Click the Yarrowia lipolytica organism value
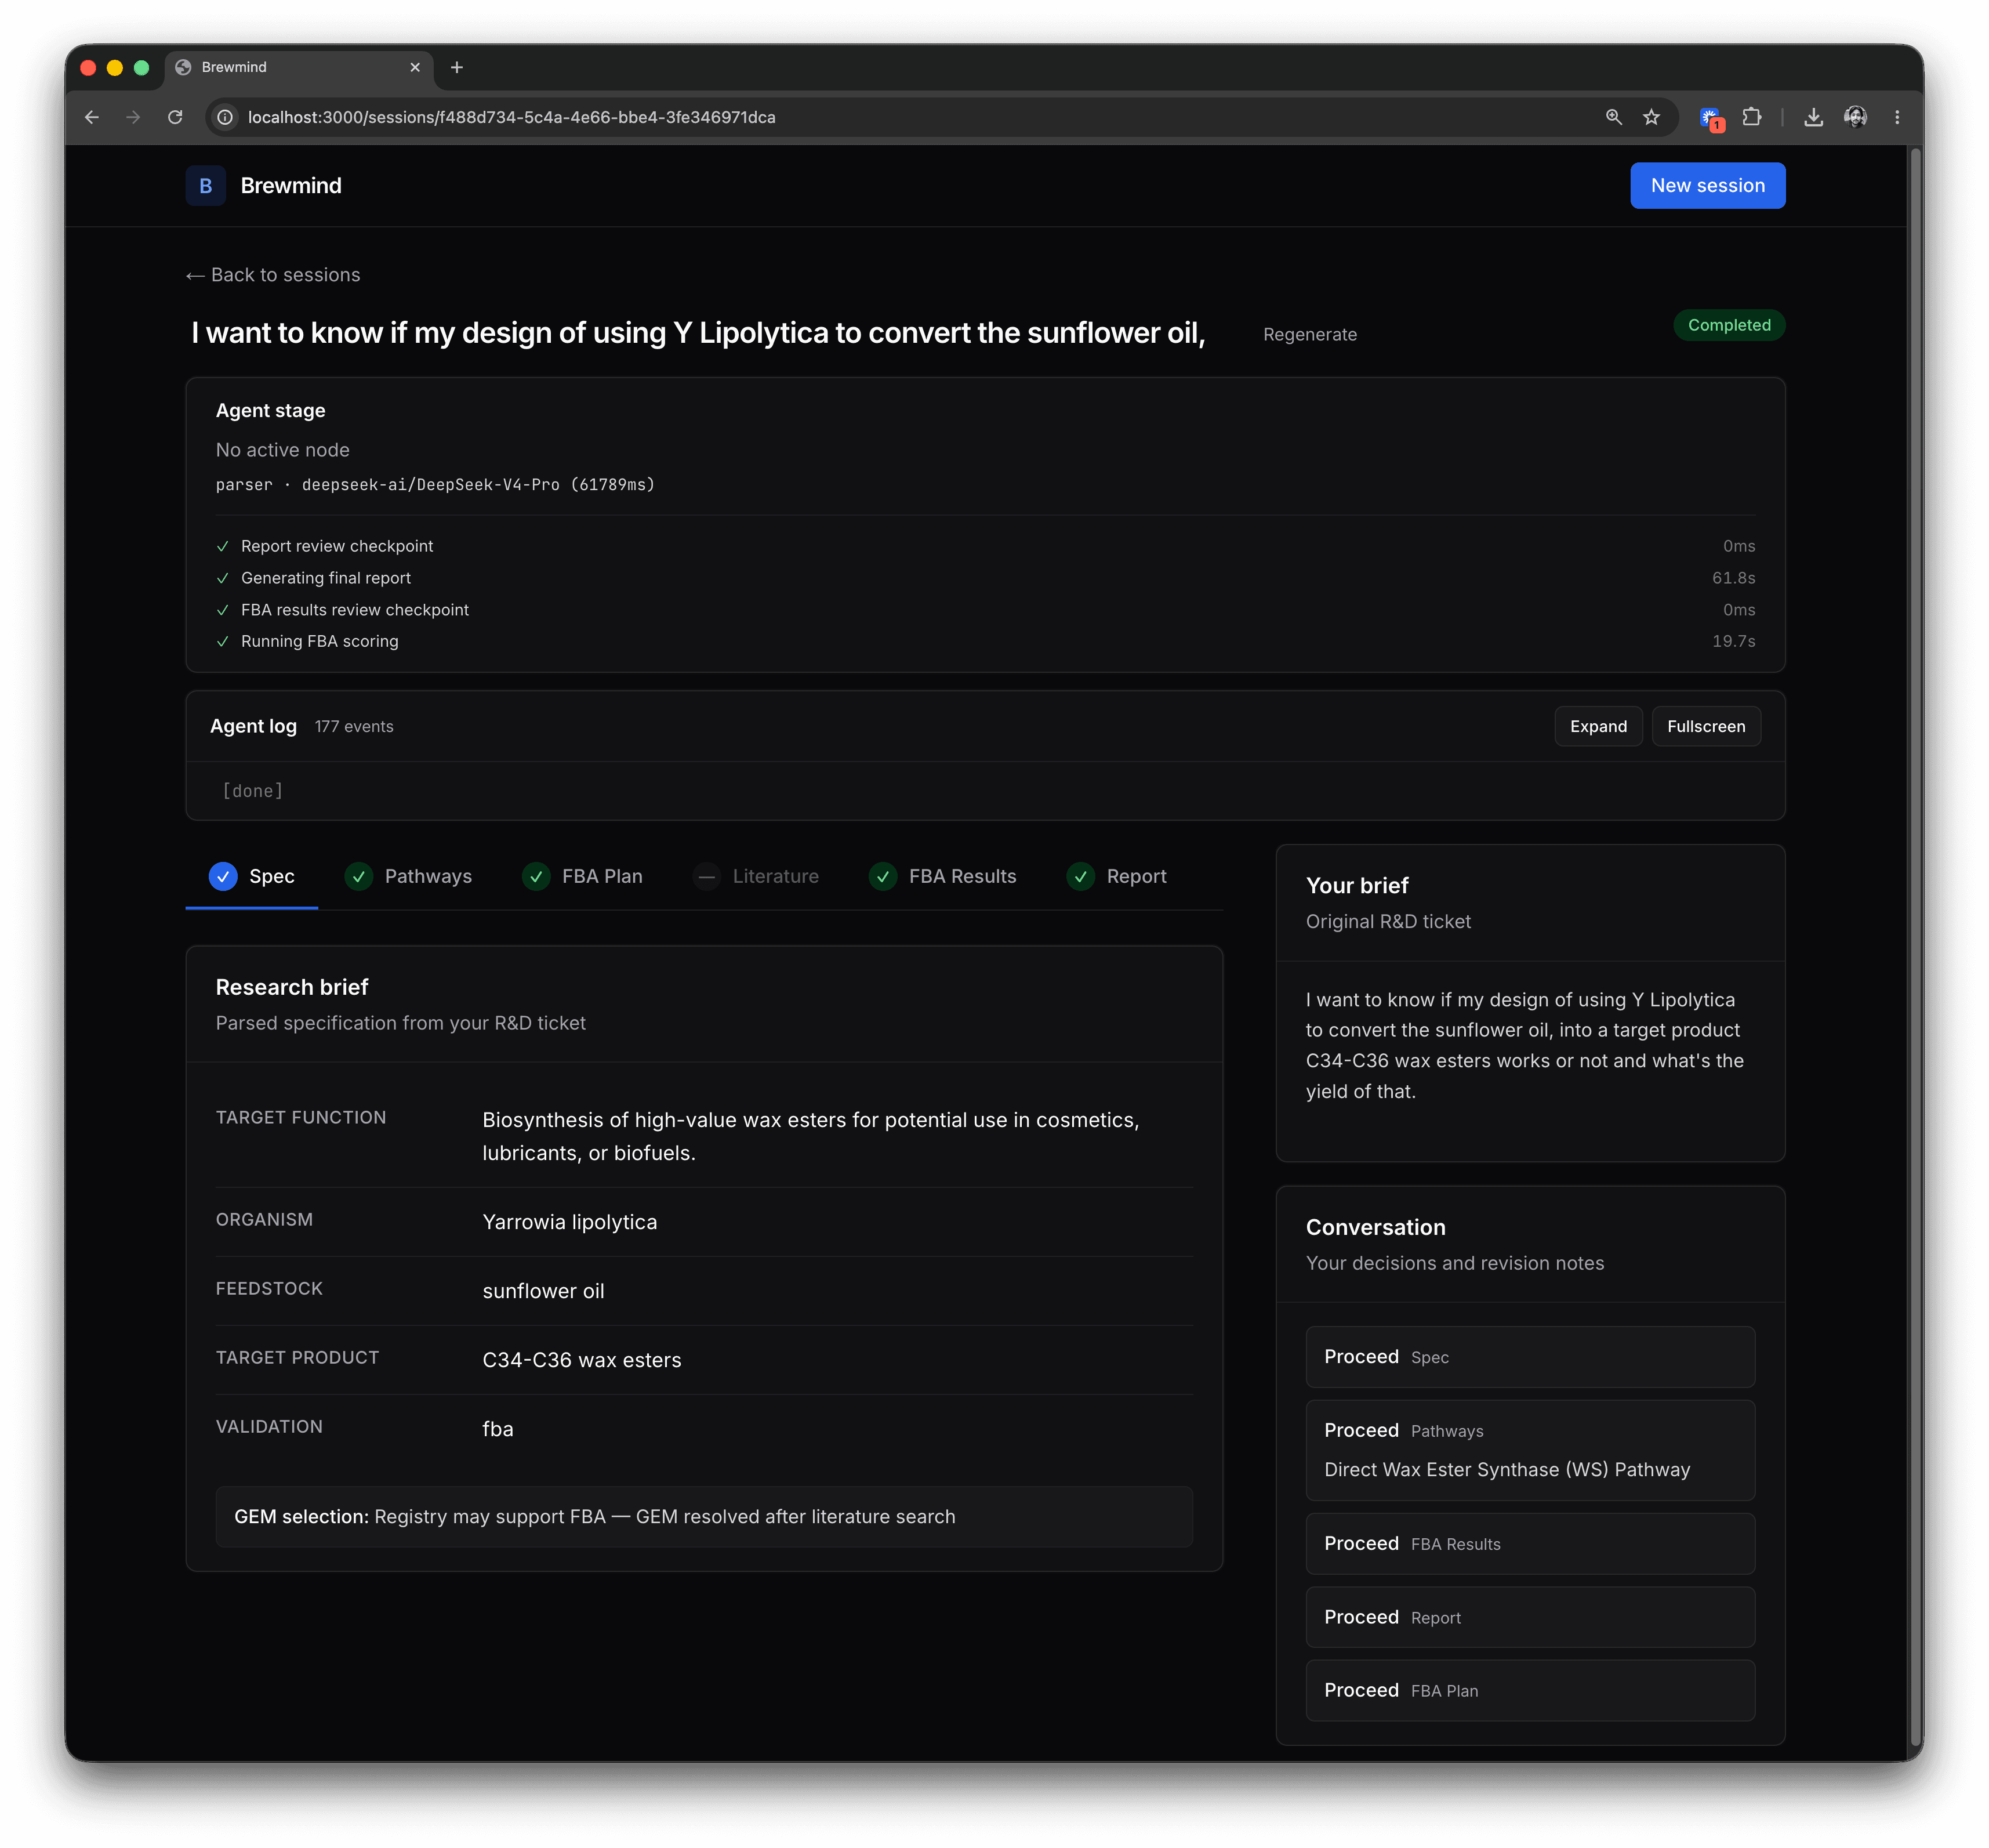 click(x=569, y=1222)
